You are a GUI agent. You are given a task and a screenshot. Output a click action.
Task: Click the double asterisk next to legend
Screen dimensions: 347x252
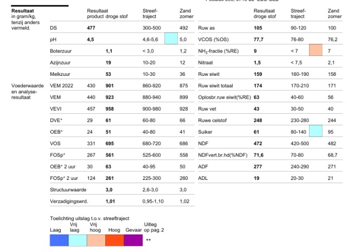pos(149,240)
